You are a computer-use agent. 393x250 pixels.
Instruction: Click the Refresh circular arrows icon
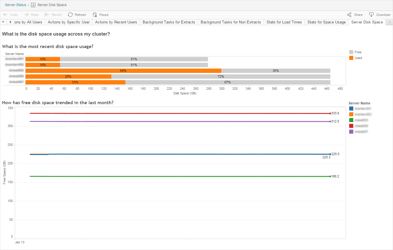(x=70, y=15)
